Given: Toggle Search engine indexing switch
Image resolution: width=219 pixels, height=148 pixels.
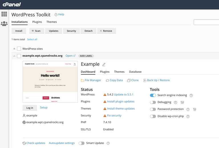Looking at the screenshot, I should tap(153, 95).
